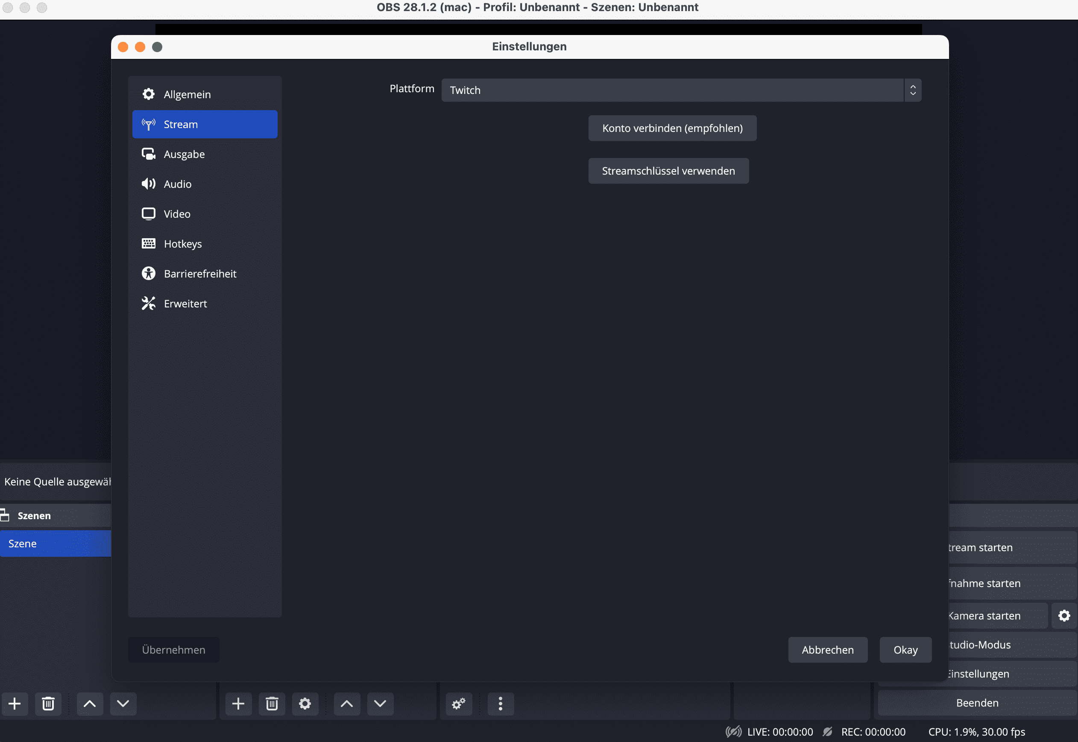
Task: Click the Hotkeys keyboard icon
Action: (x=148, y=243)
